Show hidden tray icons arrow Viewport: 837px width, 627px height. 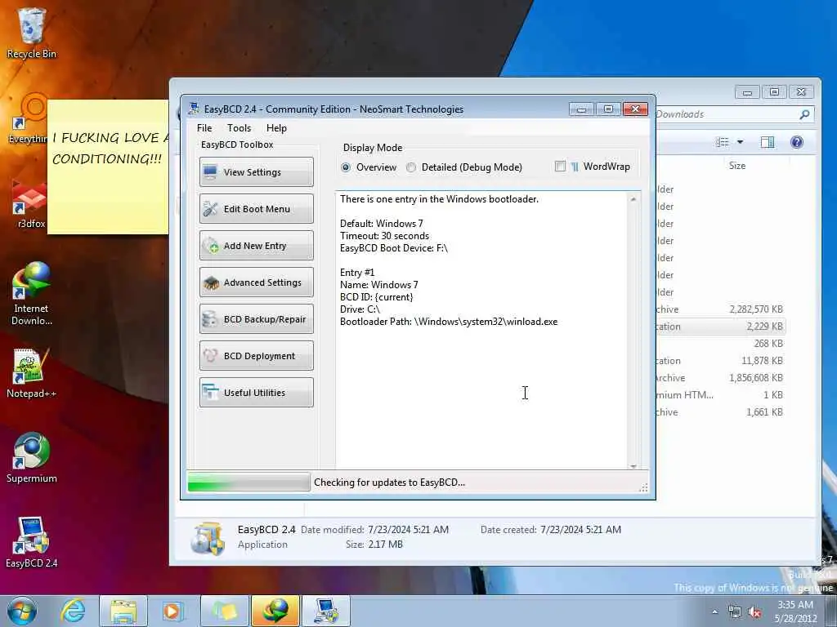point(714,612)
